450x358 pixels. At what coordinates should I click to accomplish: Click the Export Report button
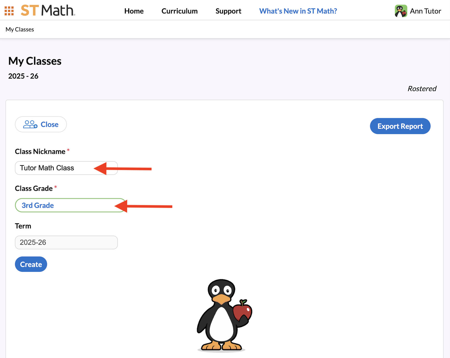(x=400, y=126)
